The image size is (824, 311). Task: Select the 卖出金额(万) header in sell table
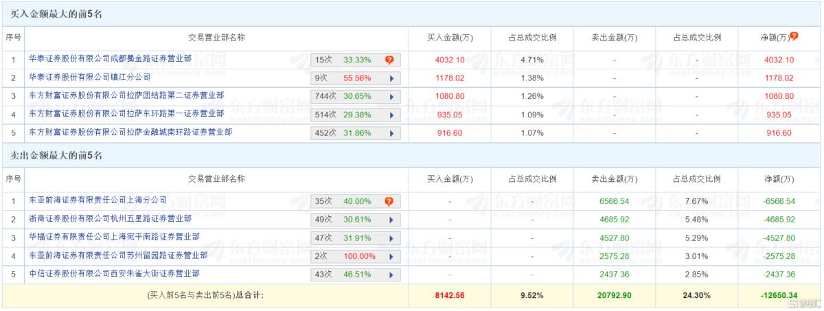point(615,178)
